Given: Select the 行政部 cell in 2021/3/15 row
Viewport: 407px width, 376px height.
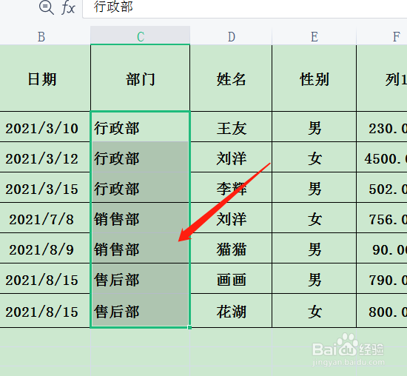Looking at the screenshot, I should point(140,187).
